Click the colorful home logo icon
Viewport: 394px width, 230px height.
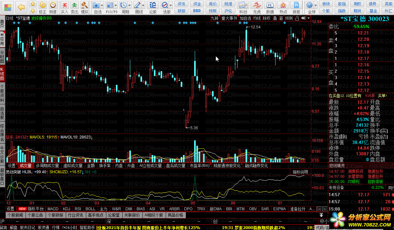7,7
